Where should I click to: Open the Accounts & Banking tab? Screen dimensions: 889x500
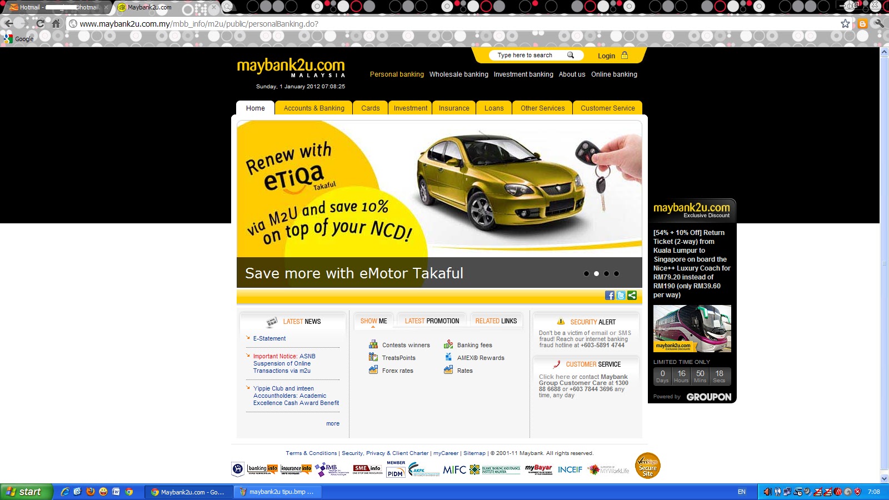(x=314, y=108)
